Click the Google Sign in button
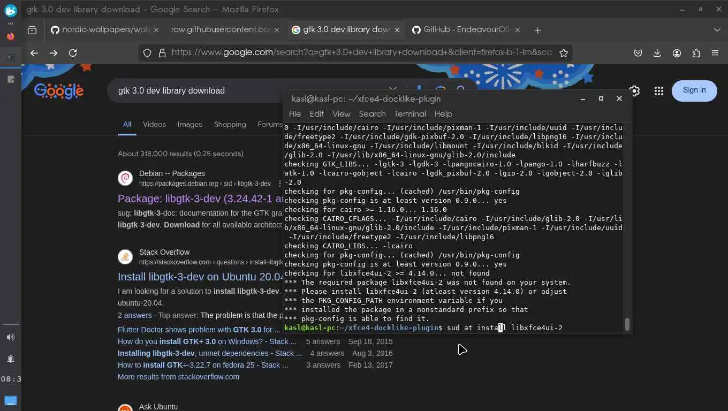This screenshot has width=728, height=411. (694, 90)
